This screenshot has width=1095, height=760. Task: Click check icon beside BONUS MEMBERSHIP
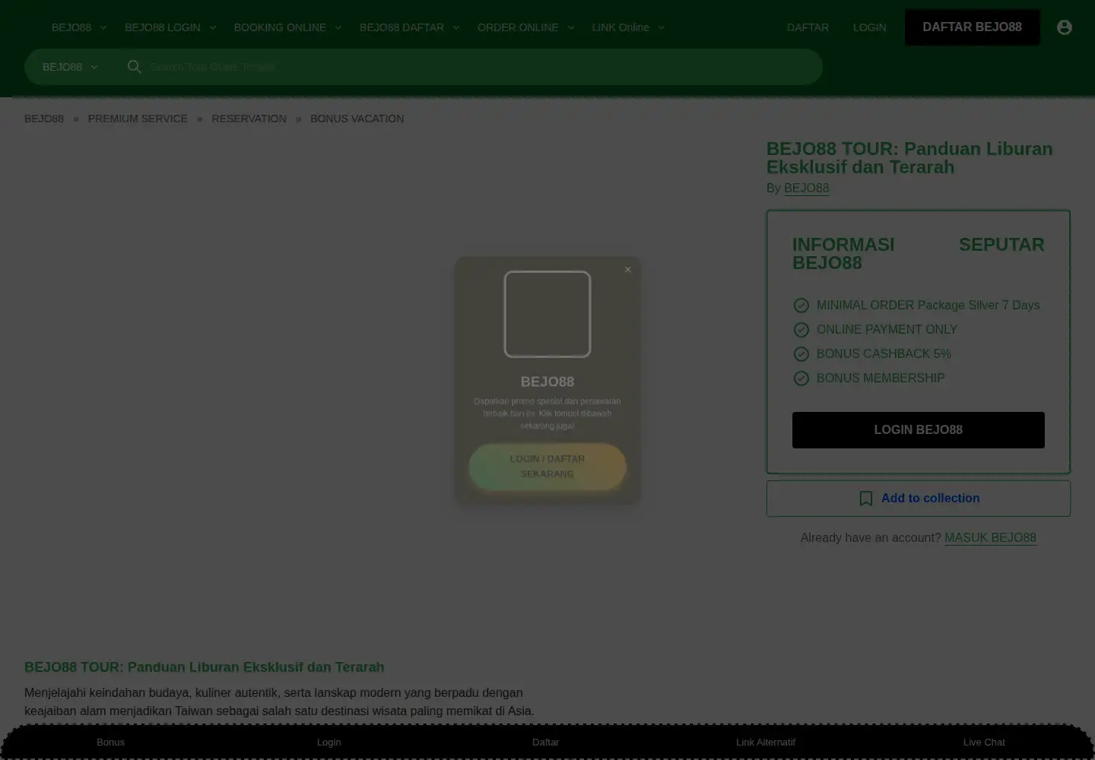(801, 378)
